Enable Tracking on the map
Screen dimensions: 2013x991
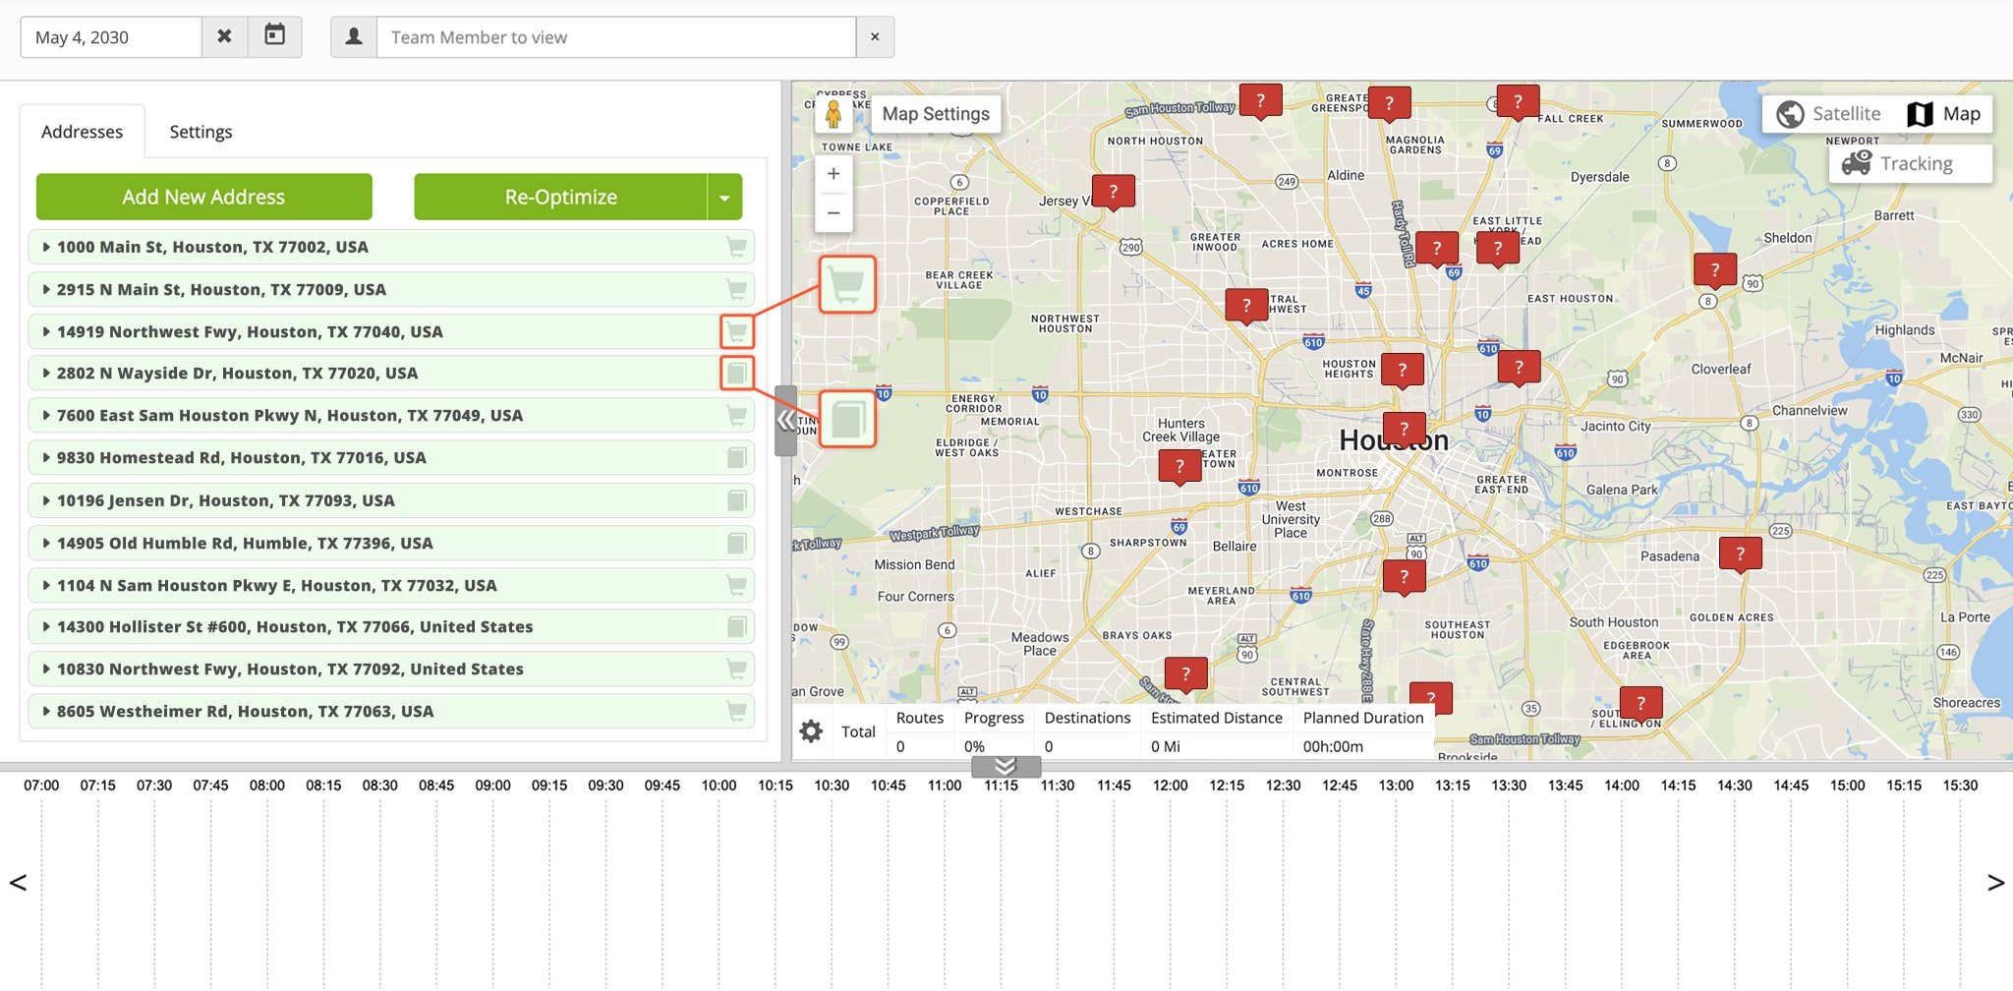[x=1898, y=163]
